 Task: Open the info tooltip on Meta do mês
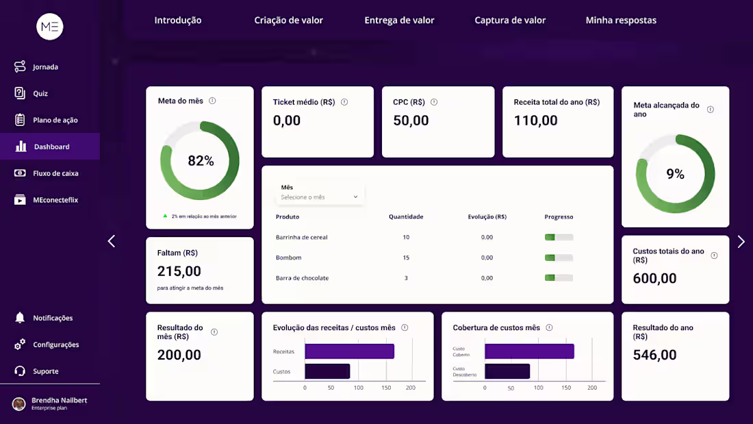click(x=212, y=100)
